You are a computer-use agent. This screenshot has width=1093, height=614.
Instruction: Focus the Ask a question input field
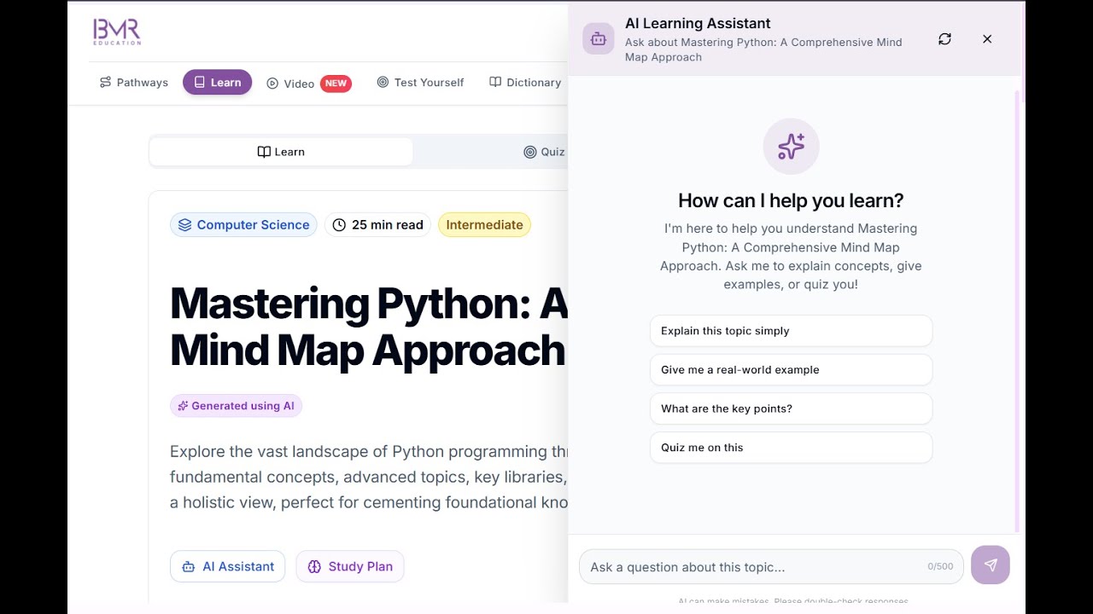[x=771, y=567]
